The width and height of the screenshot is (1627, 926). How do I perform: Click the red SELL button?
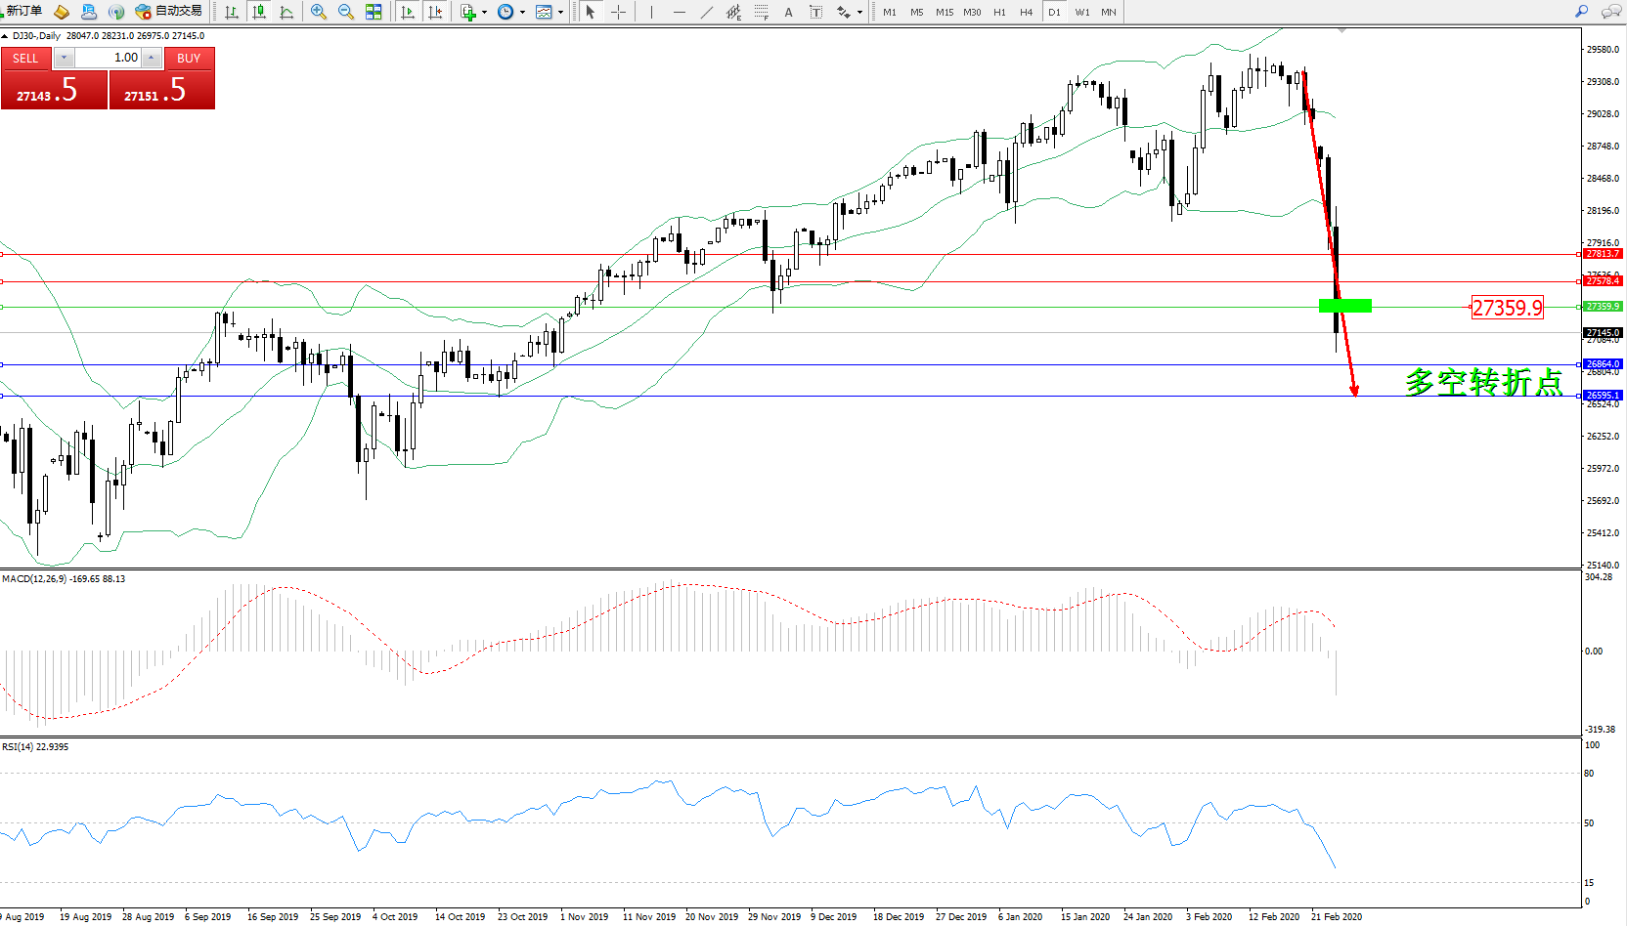(25, 59)
